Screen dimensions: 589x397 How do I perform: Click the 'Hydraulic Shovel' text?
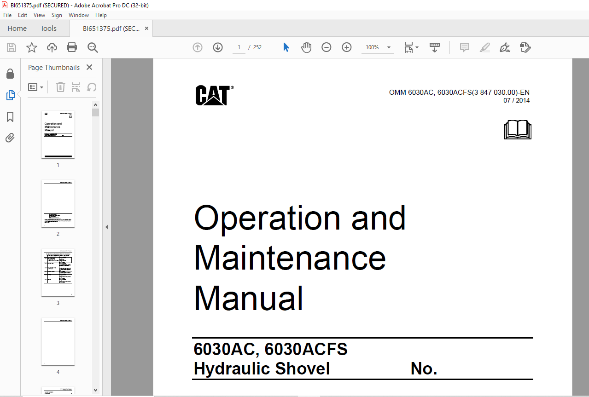(x=262, y=368)
